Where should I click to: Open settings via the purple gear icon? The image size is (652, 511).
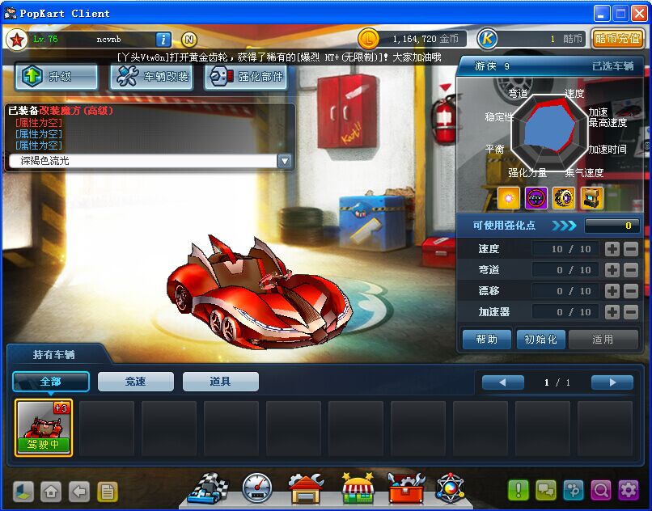(x=629, y=490)
